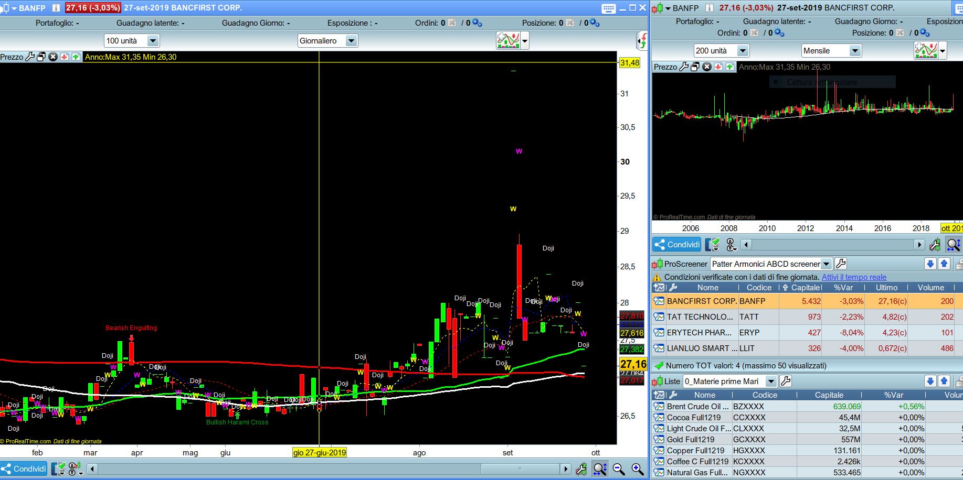
Task: Select the Gold Full1219 row in Liste
Action: (x=807, y=440)
